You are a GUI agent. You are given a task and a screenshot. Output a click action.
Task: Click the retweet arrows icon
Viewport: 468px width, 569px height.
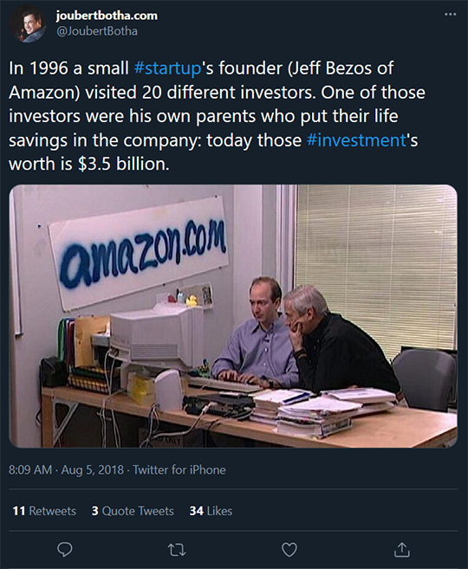pyautogui.click(x=177, y=550)
